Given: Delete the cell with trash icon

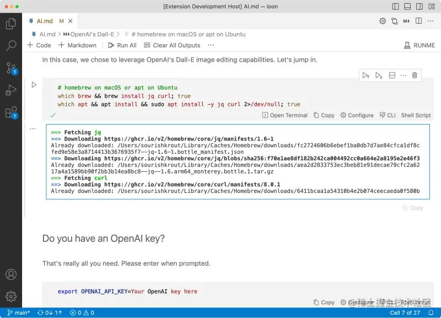Looking at the screenshot, I should 415,76.
